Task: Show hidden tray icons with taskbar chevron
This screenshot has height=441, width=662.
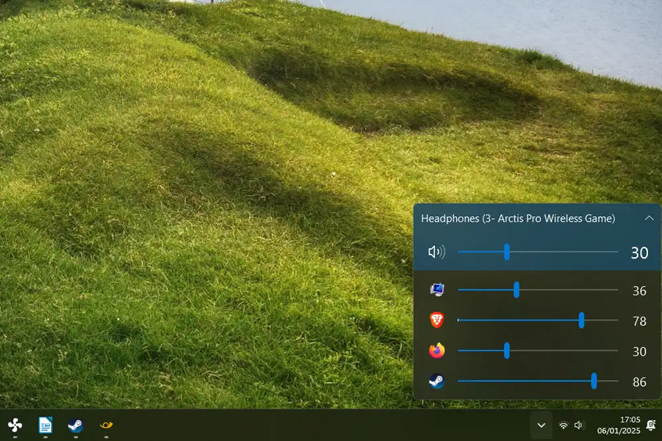Action: tap(541, 425)
